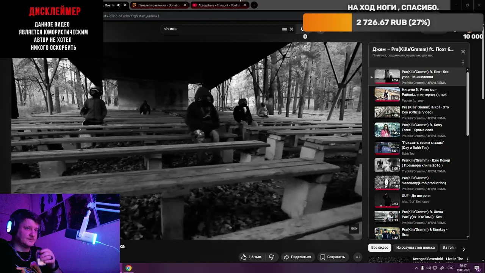Open options for the Avenged Sevenfold video
485x273 pixels.
[x=468, y=260]
